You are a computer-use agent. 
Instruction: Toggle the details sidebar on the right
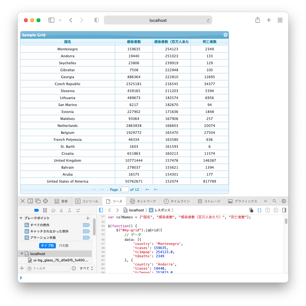click(x=284, y=210)
